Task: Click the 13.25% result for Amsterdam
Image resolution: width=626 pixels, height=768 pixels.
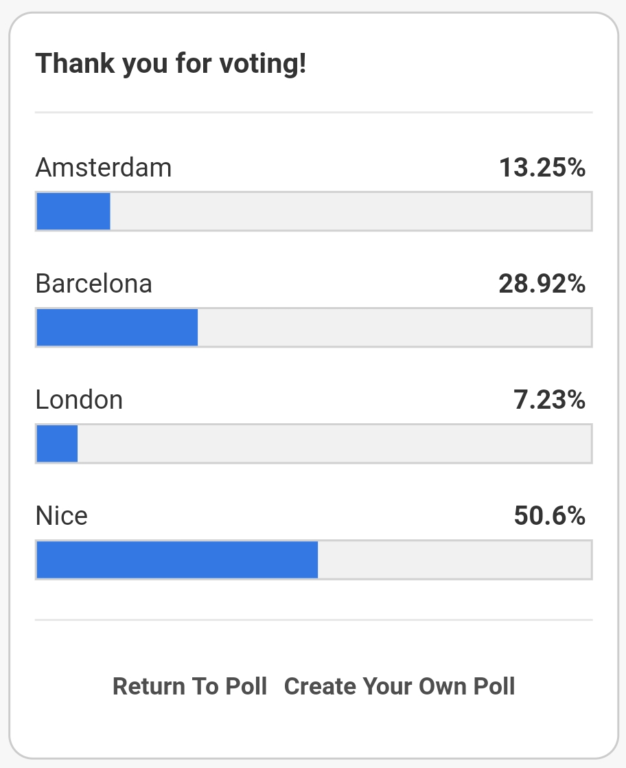Action: [x=542, y=168]
